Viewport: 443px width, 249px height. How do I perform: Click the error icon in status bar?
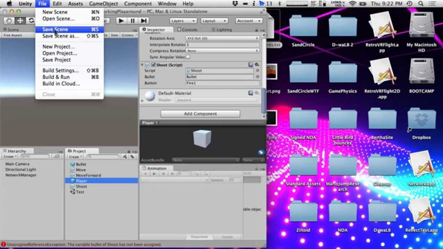(3, 245)
